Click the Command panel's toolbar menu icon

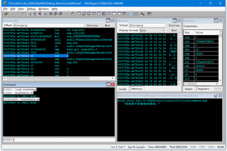[x=108, y=85]
